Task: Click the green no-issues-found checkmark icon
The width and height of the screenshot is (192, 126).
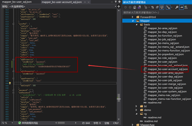Action: coord(20,123)
